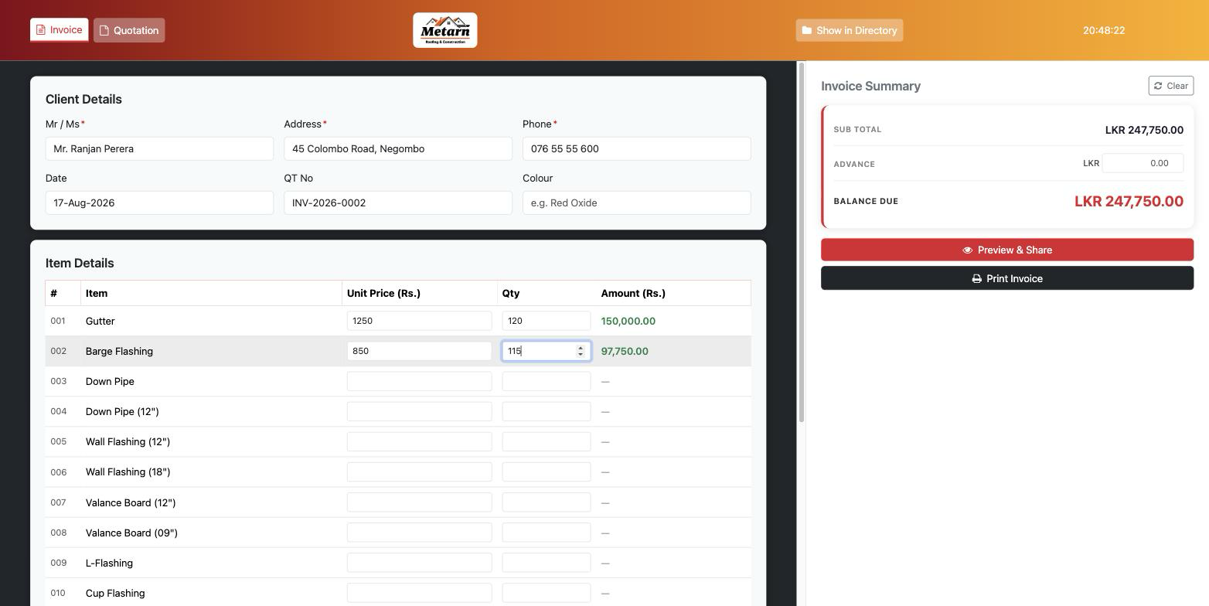Click Preview & Share button
This screenshot has width=1209, height=606.
click(x=1007, y=250)
